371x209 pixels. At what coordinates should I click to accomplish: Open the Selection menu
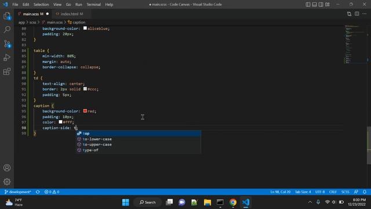pyautogui.click(x=41, y=5)
